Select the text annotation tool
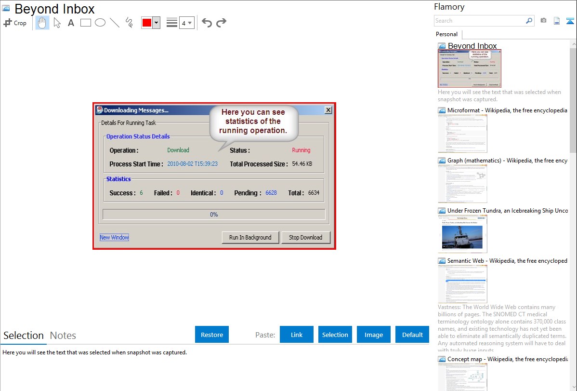577x391 pixels. coord(71,23)
